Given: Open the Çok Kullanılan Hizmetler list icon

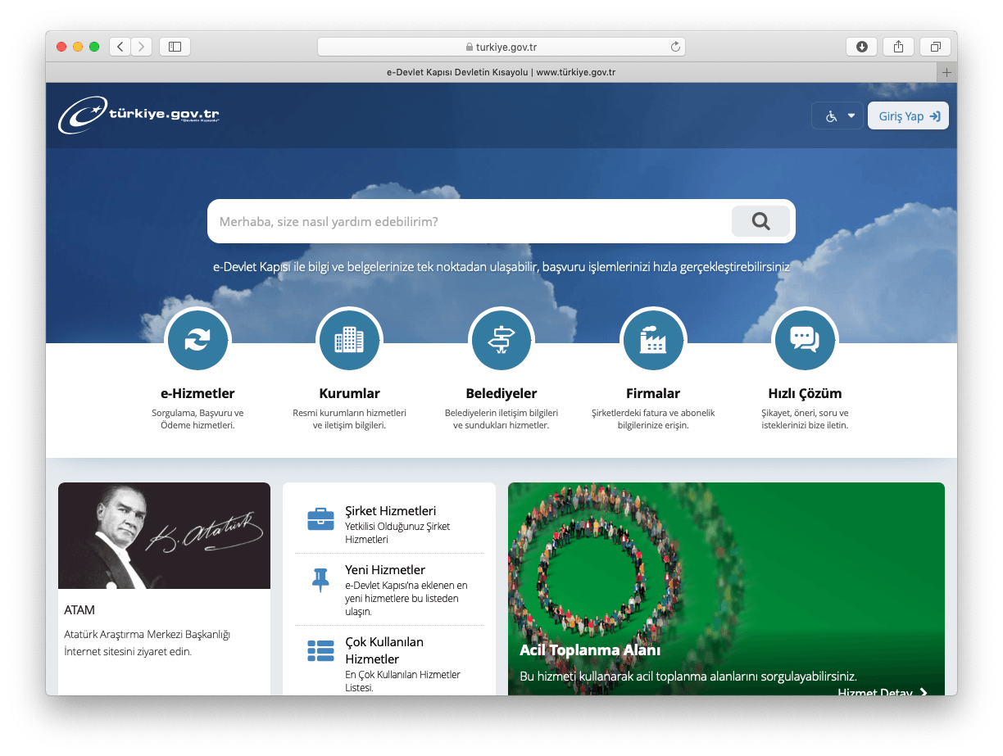Looking at the screenshot, I should click(320, 651).
